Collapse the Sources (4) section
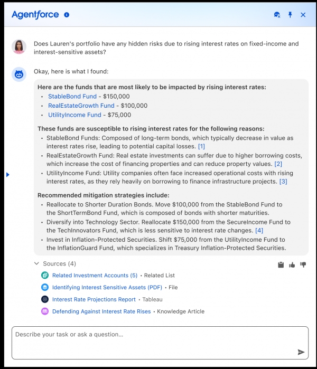Image resolution: width=317 pixels, height=369 pixels. (x=36, y=263)
